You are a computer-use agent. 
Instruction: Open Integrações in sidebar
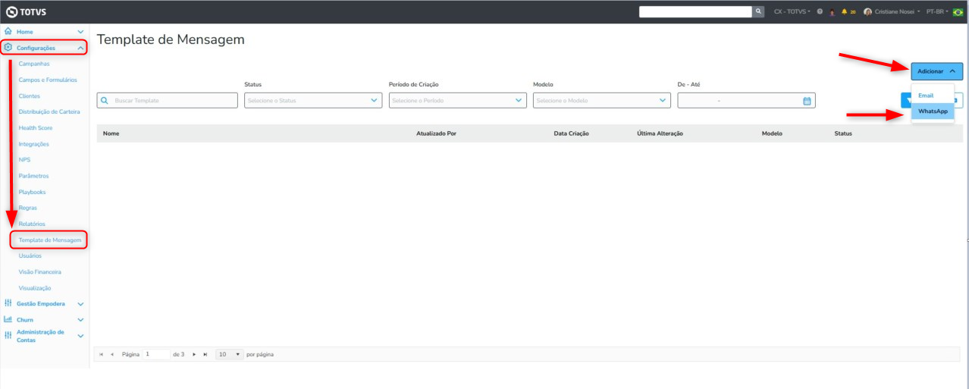[x=34, y=144]
